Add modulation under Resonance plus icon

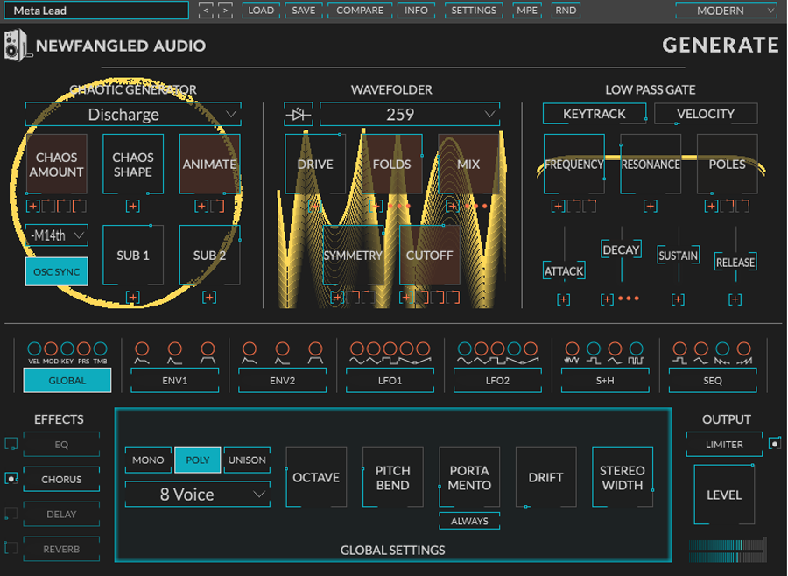pos(651,206)
